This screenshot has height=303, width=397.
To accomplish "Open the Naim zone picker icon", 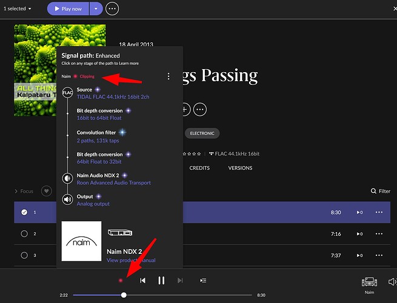I will click(369, 282).
